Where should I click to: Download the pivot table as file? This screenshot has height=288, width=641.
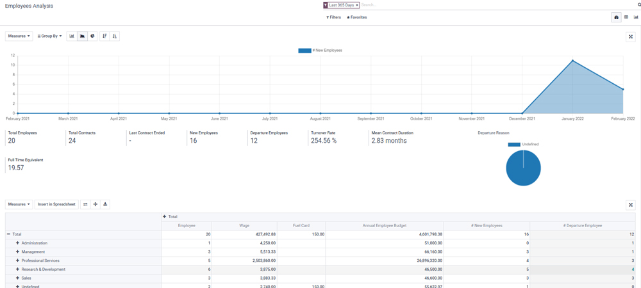[x=106, y=205]
